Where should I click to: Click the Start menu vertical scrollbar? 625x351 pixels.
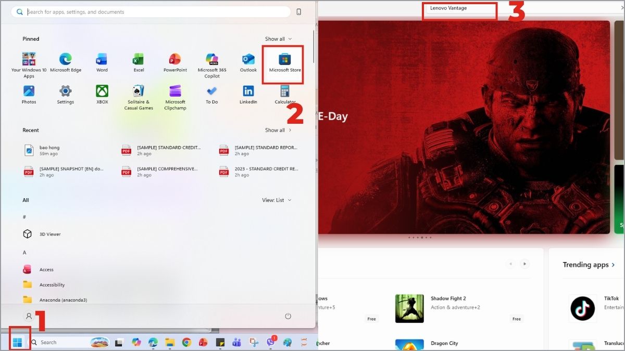(314, 48)
